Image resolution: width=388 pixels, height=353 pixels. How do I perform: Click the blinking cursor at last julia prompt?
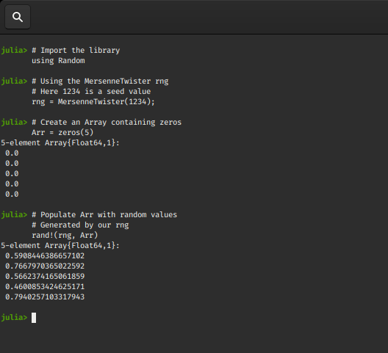(34, 318)
